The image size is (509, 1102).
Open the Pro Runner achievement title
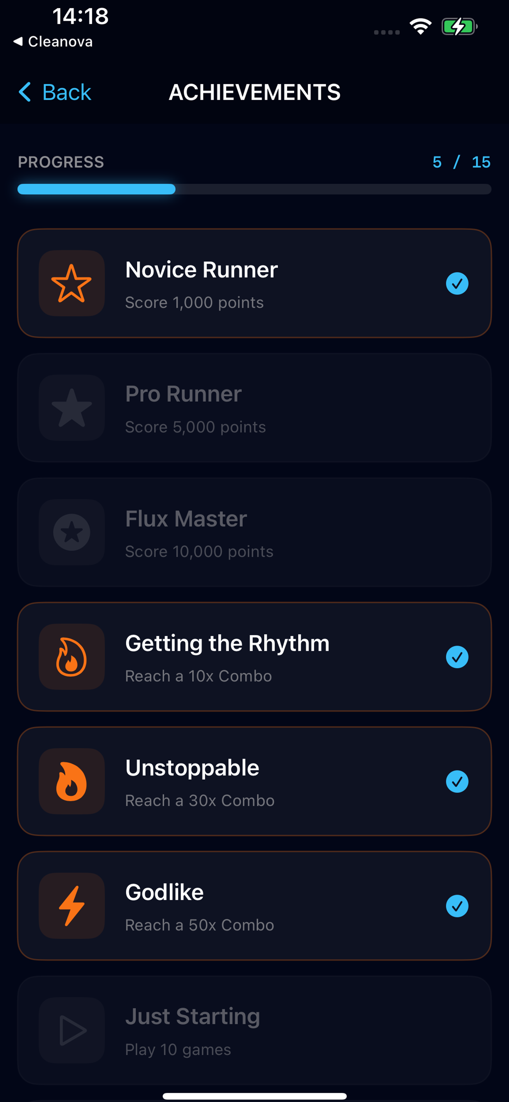tap(183, 394)
